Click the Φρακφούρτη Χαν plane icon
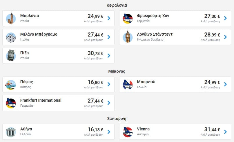 point(128,18)
